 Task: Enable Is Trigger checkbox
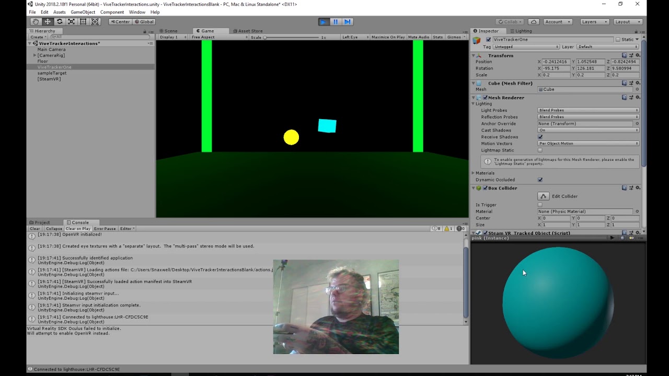point(540,205)
